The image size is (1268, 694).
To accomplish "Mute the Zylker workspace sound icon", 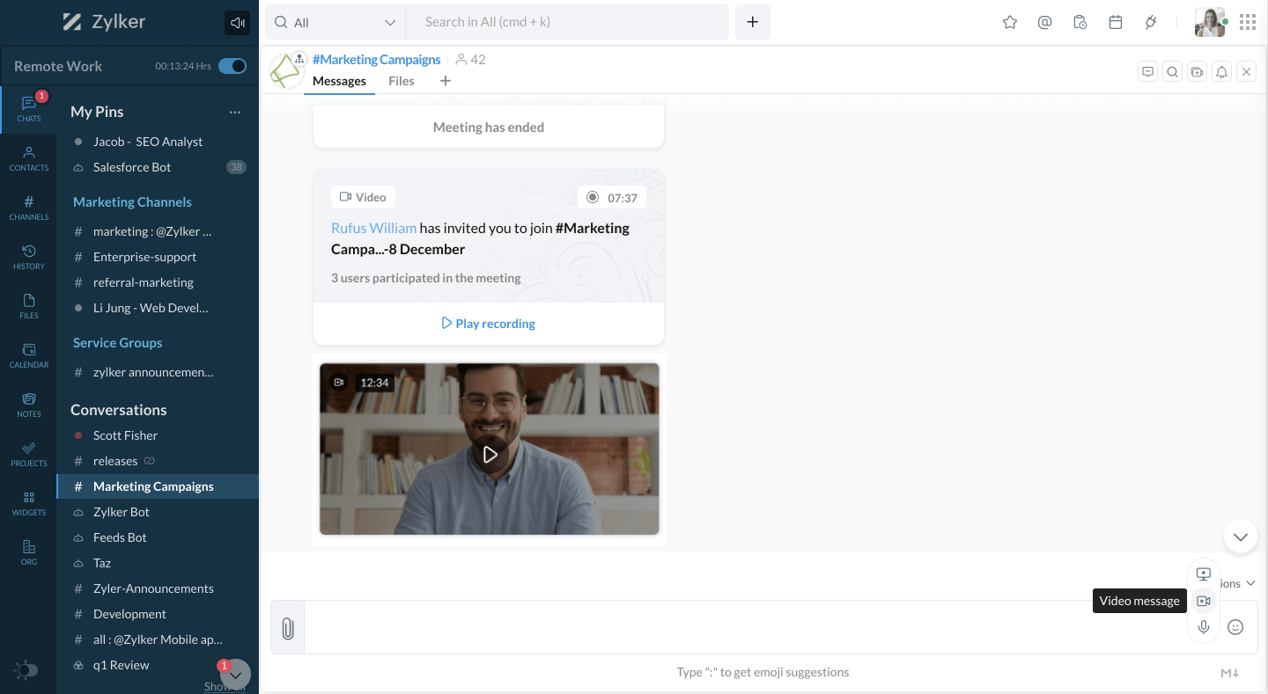I will click(x=236, y=22).
